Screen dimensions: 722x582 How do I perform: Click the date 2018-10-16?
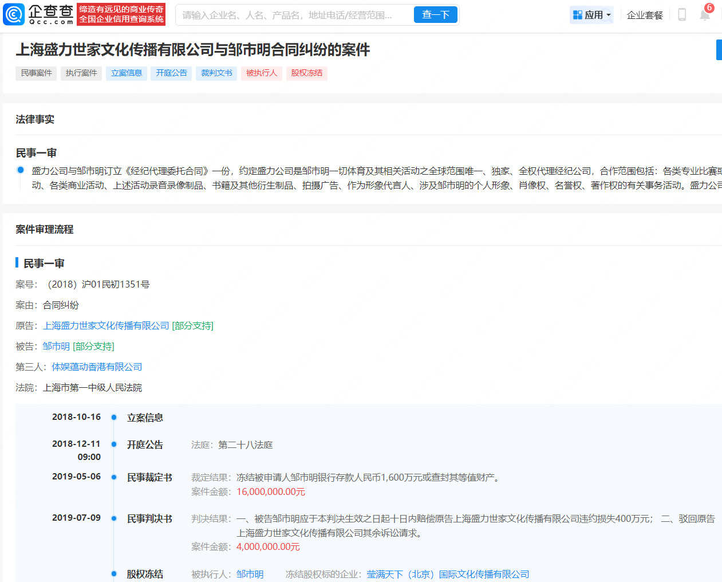76,417
